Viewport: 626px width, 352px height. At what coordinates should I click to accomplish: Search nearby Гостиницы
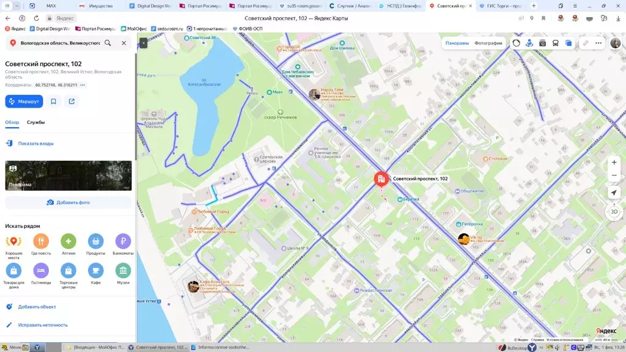pos(41,274)
